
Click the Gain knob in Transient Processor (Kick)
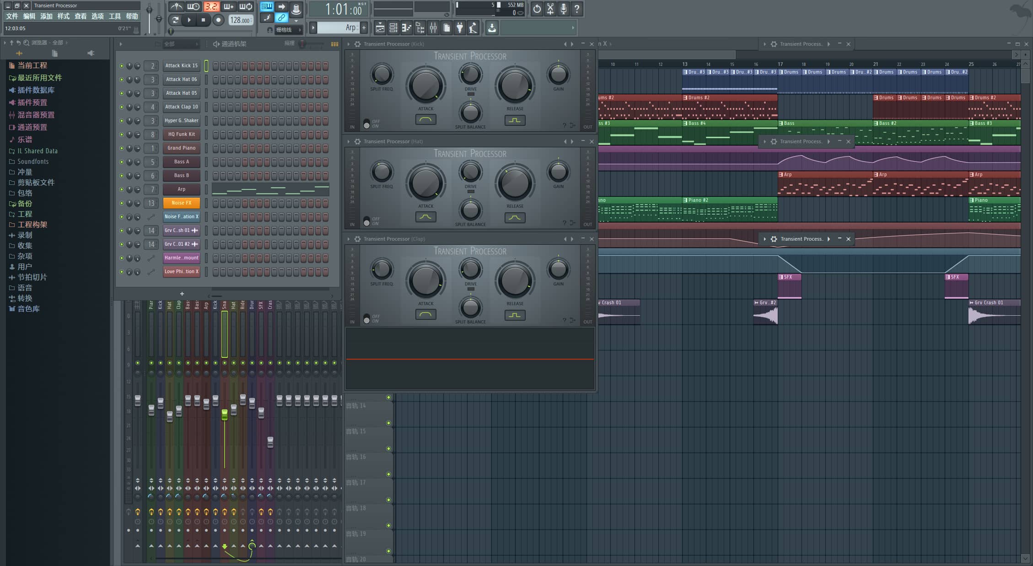tap(558, 74)
